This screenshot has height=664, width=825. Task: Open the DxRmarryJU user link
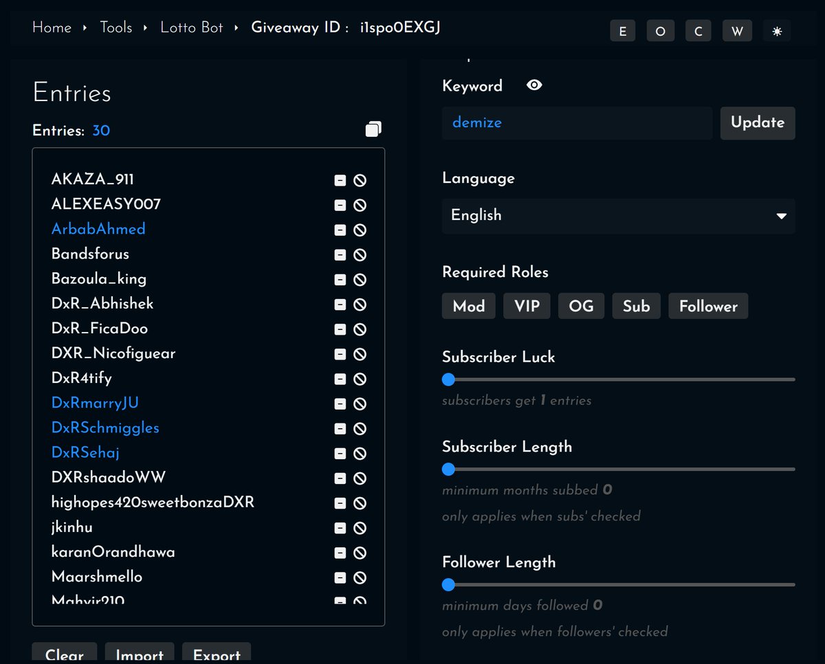[95, 403]
